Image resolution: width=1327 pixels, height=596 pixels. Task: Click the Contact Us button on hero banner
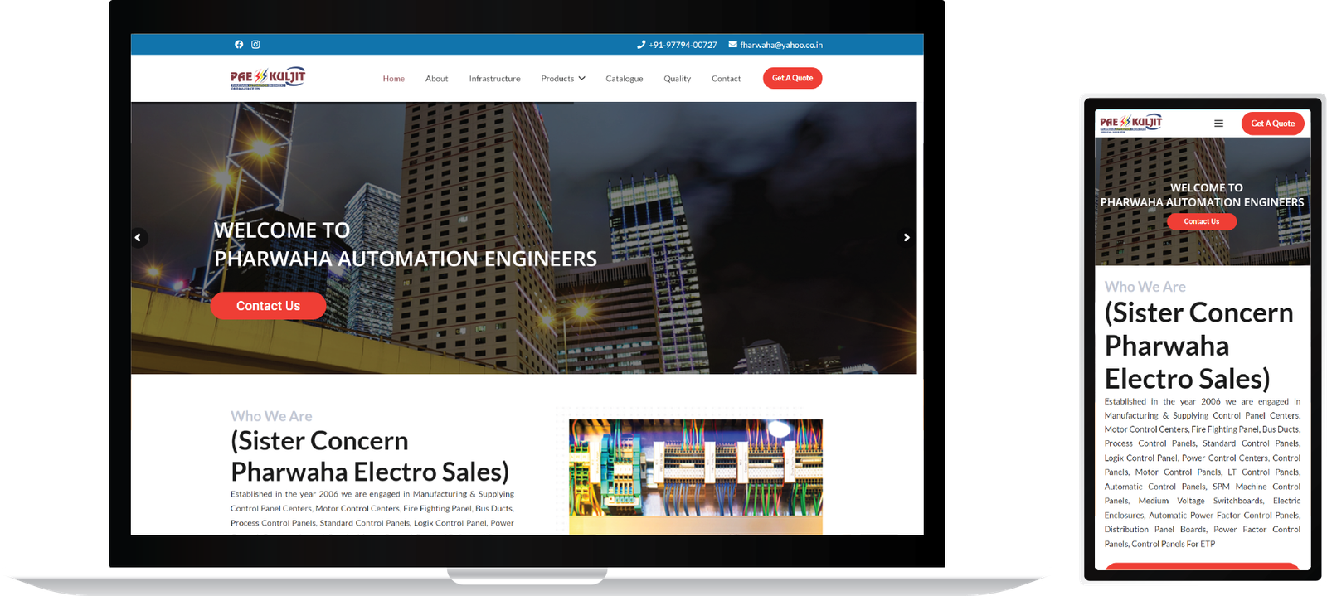point(268,306)
